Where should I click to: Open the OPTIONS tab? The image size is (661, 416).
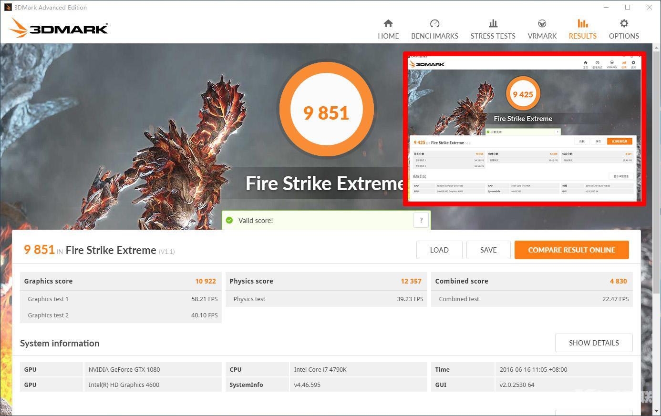(624, 30)
